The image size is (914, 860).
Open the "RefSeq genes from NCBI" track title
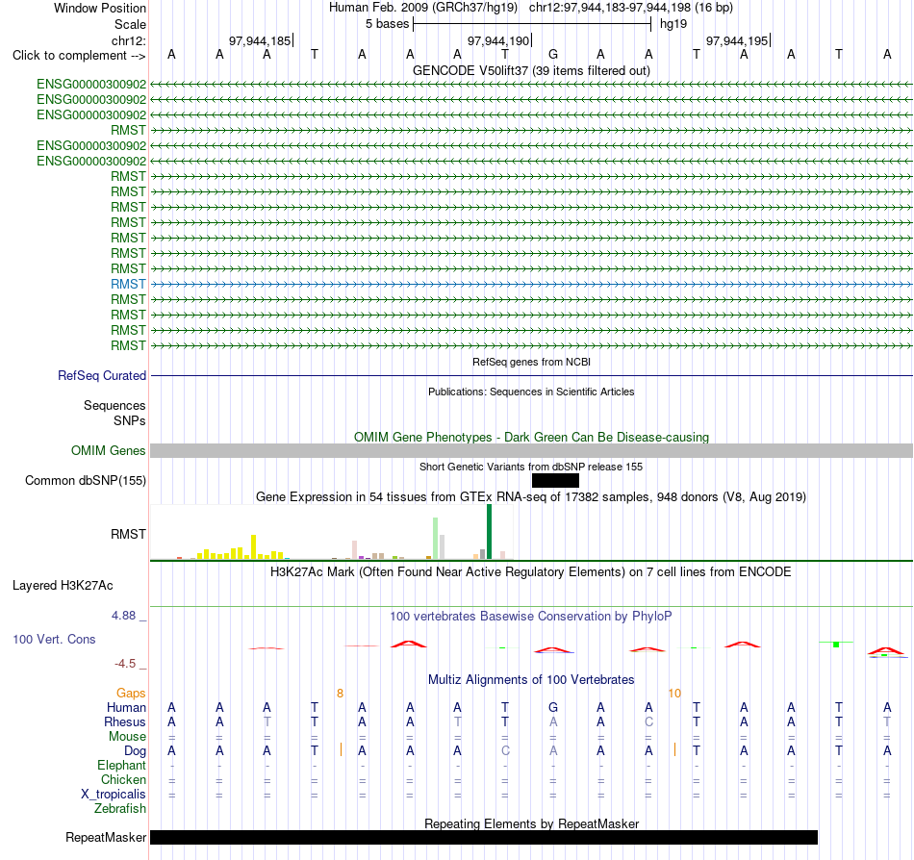(x=531, y=362)
